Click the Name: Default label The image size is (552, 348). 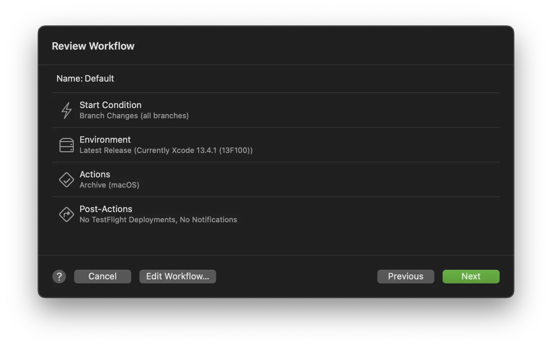(85, 79)
